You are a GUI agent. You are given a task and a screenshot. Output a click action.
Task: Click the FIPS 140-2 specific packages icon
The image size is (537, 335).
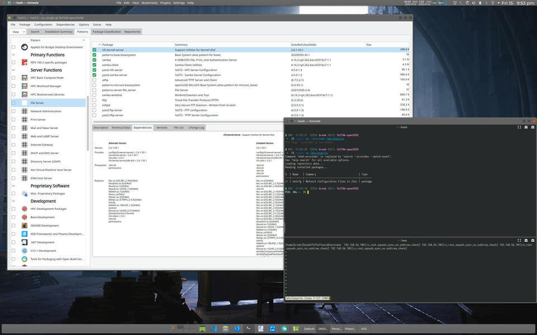[x=24, y=62]
